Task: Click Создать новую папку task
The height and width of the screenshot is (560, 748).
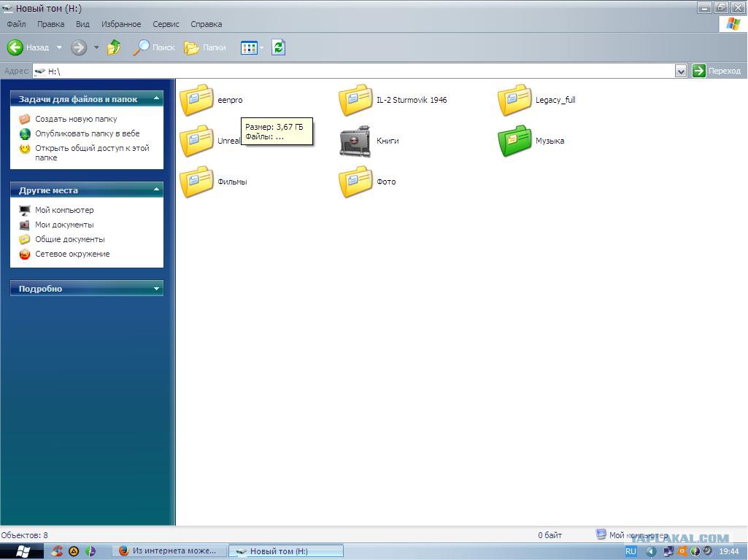Action: coord(76,119)
